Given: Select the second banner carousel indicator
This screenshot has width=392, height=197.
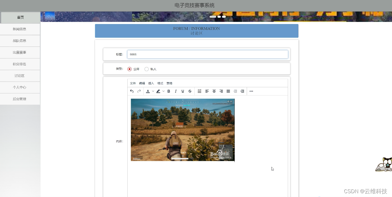Looking at the screenshot, I should click(219, 16).
